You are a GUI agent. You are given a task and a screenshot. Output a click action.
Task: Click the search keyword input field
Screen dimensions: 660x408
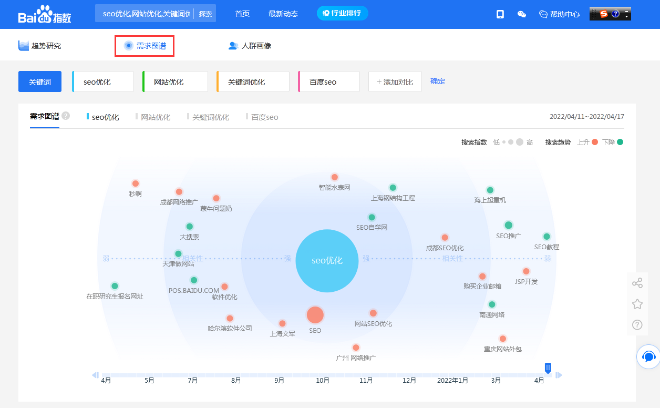[x=144, y=14]
